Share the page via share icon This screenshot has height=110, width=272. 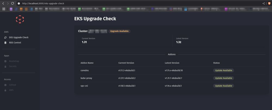click(264, 4)
